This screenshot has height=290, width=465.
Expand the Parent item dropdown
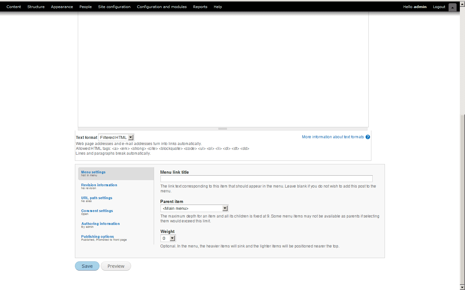click(194, 208)
